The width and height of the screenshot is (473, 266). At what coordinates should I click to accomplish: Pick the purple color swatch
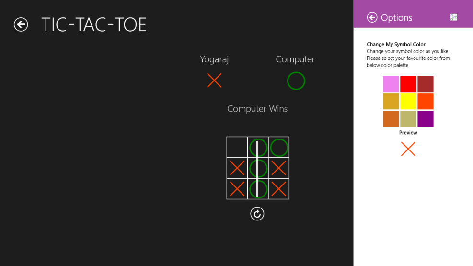pos(426,119)
